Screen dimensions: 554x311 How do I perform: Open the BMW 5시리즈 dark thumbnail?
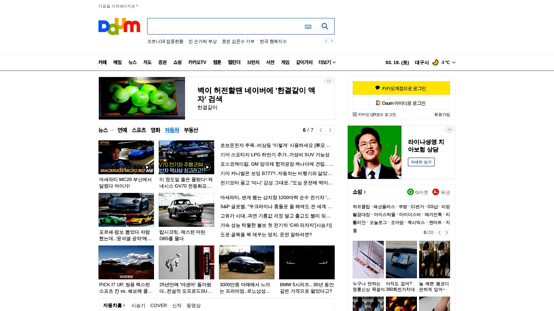click(x=307, y=262)
